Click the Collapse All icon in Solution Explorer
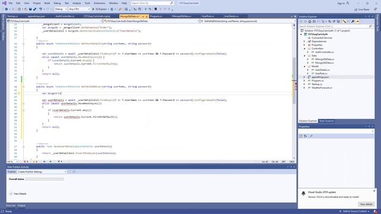The height and width of the screenshot is (214, 381). click(334, 21)
